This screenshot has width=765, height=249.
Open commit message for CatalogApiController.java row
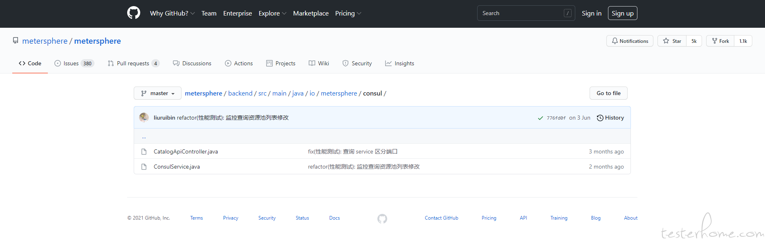pyautogui.click(x=353, y=151)
